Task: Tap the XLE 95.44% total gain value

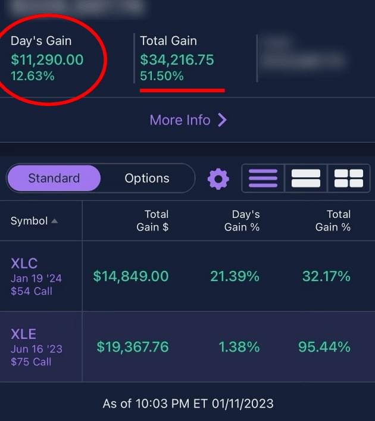Action: click(324, 347)
